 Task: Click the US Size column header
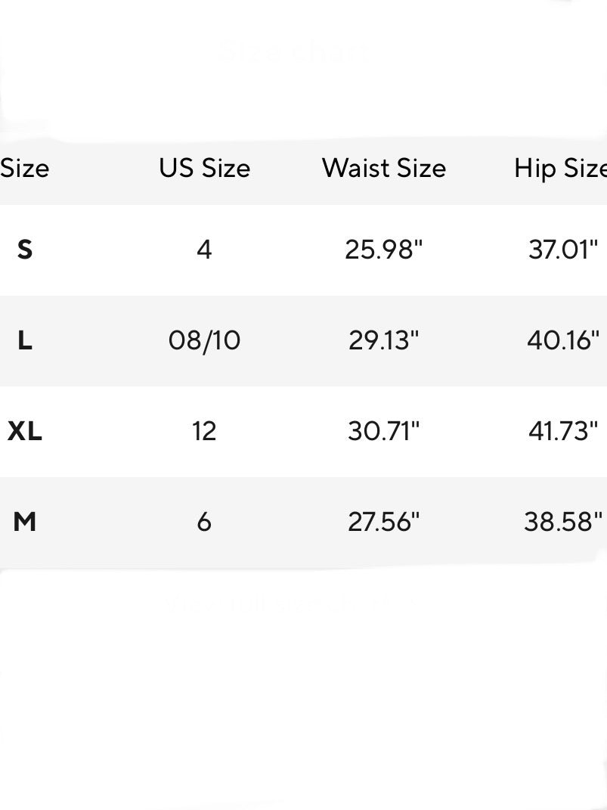[x=204, y=168]
